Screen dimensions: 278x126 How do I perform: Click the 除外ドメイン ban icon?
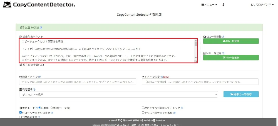21,77
